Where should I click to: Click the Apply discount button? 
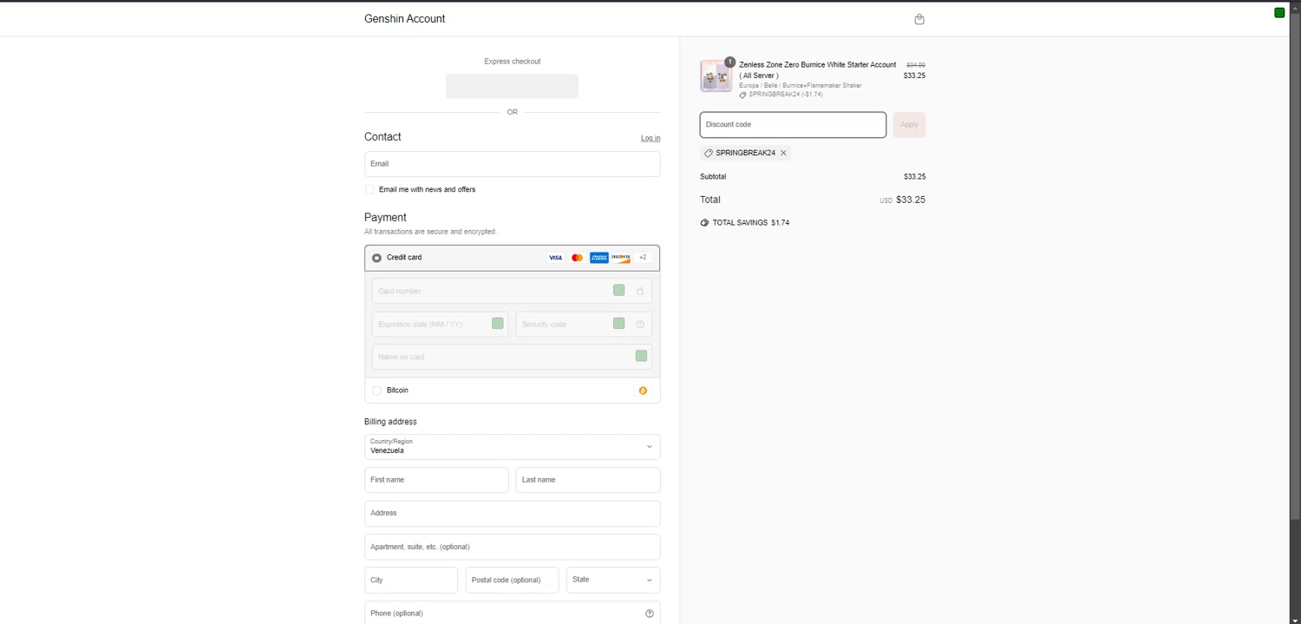tap(909, 125)
